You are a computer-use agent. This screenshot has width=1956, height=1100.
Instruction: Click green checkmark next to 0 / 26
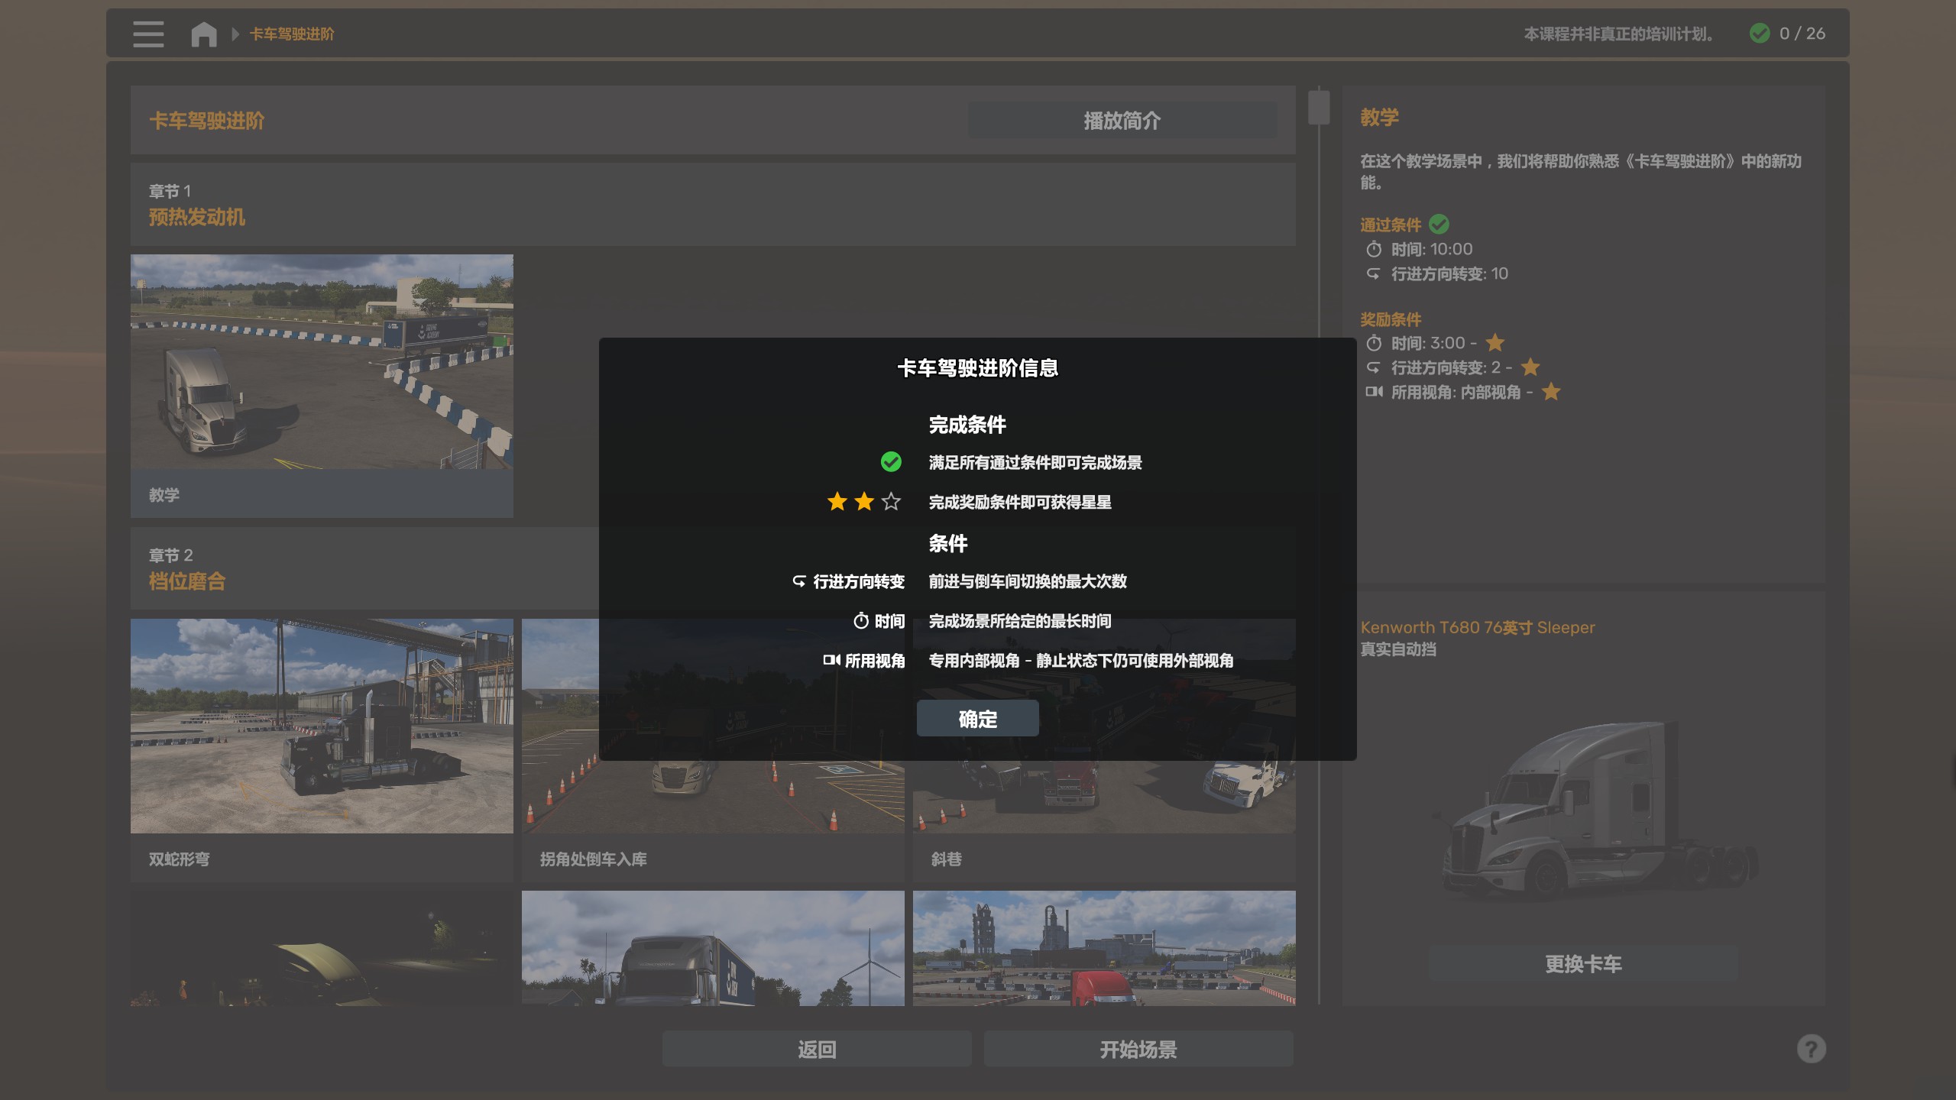[x=1760, y=34]
